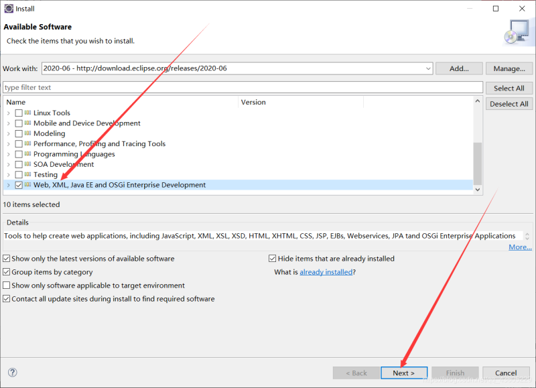Viewport: 536px width, 388px height.
Task: Click the Cancel button
Action: pyautogui.click(x=506, y=373)
